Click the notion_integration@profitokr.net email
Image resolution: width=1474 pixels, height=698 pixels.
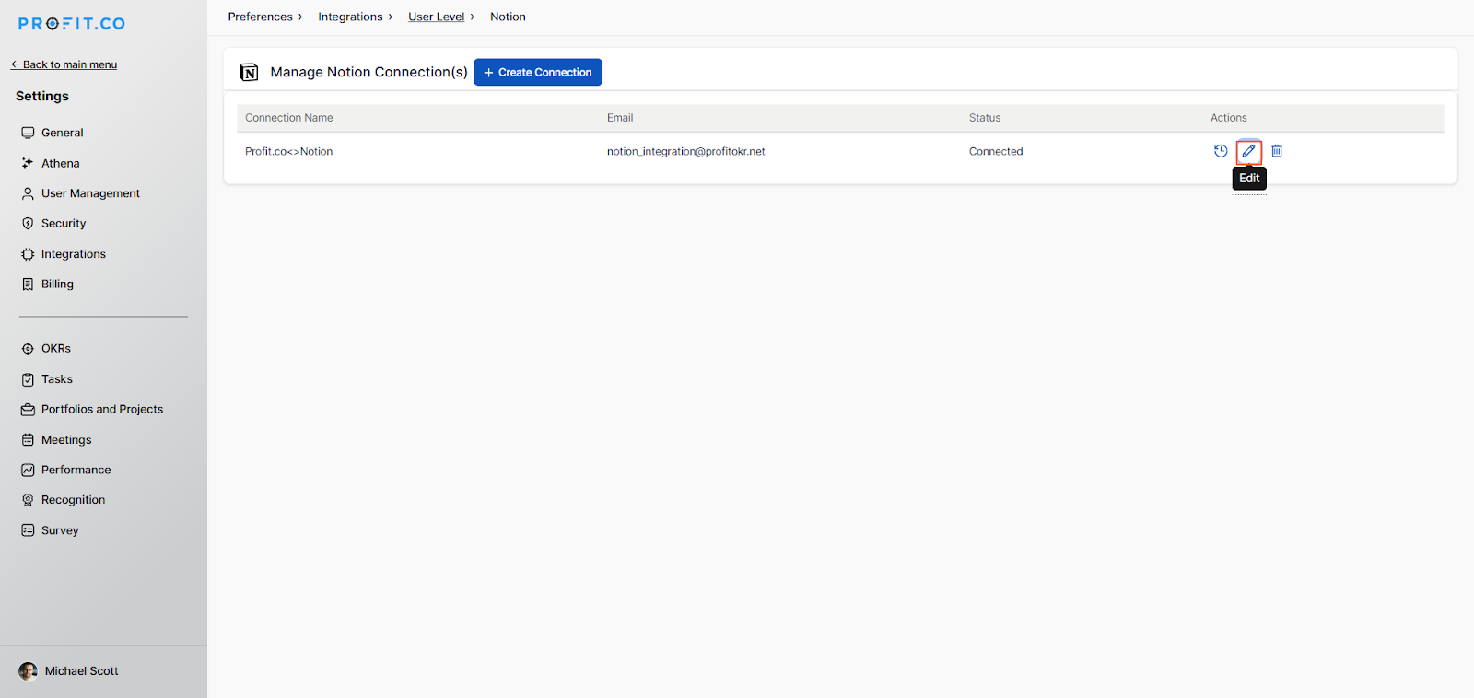(686, 151)
